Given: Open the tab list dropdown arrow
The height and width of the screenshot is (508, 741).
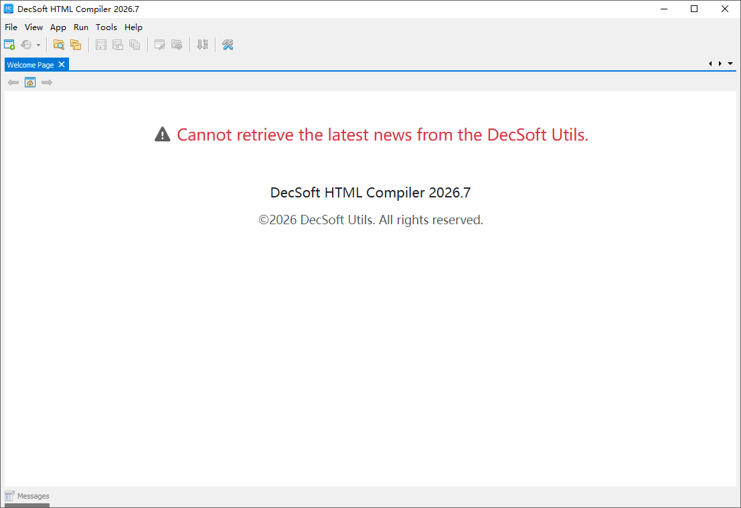Looking at the screenshot, I should (x=730, y=64).
